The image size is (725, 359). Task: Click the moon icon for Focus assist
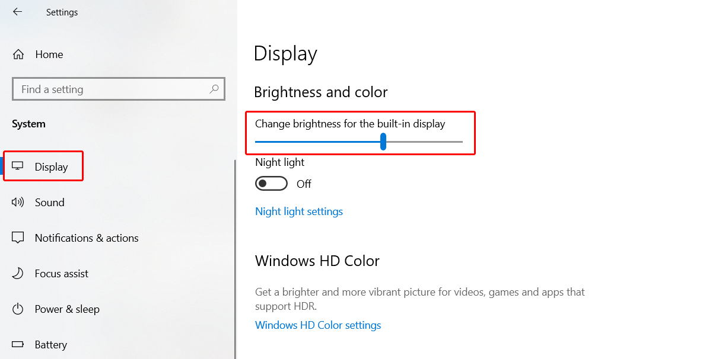[x=18, y=273]
